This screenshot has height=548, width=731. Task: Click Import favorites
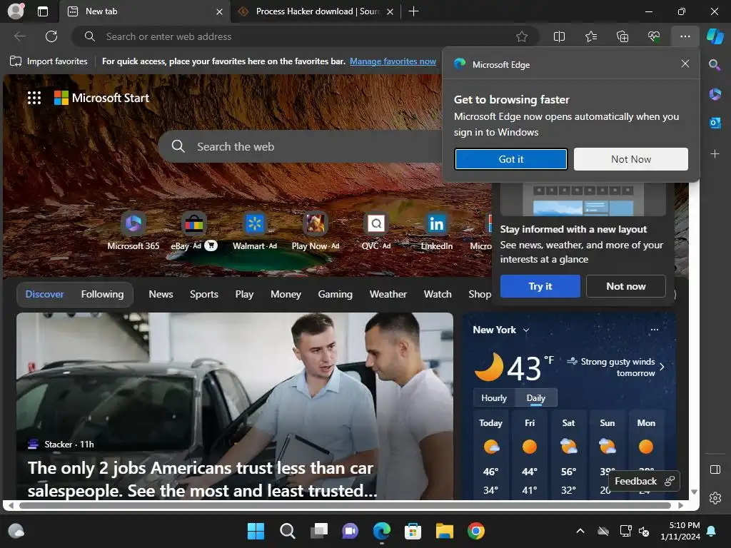coord(49,61)
